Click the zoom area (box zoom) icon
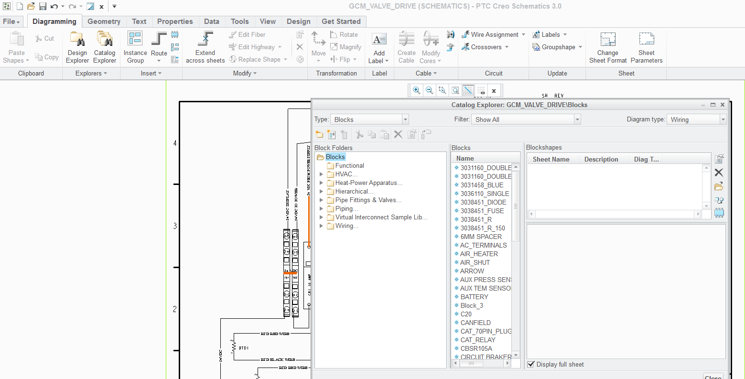The image size is (745, 379). point(443,90)
